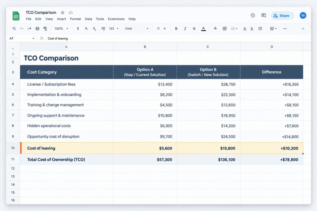Click formula bar showing Cost of leaving

[x=178, y=38]
